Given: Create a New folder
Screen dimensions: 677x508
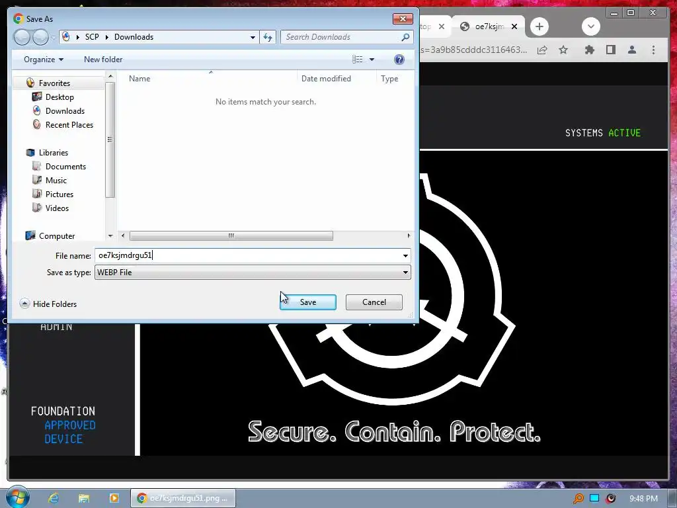Looking at the screenshot, I should [x=103, y=60].
